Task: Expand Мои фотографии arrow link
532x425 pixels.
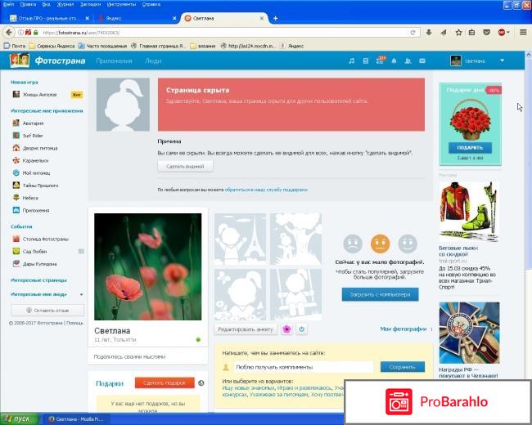Action: tap(405, 329)
